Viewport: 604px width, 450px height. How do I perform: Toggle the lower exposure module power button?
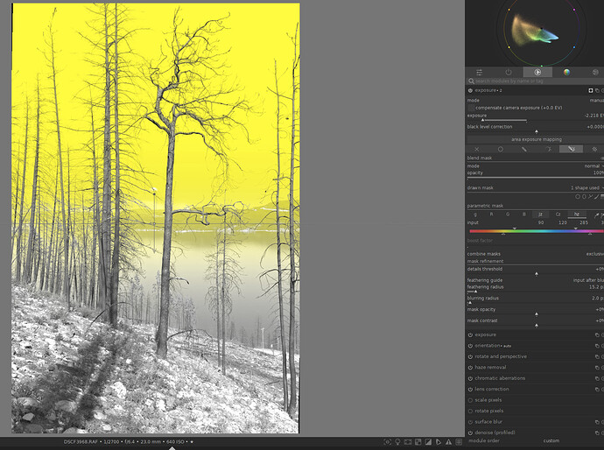tap(470, 334)
